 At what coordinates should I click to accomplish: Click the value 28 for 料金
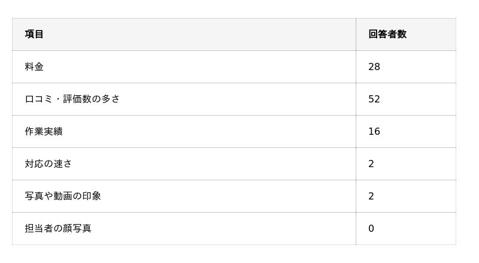coord(374,66)
